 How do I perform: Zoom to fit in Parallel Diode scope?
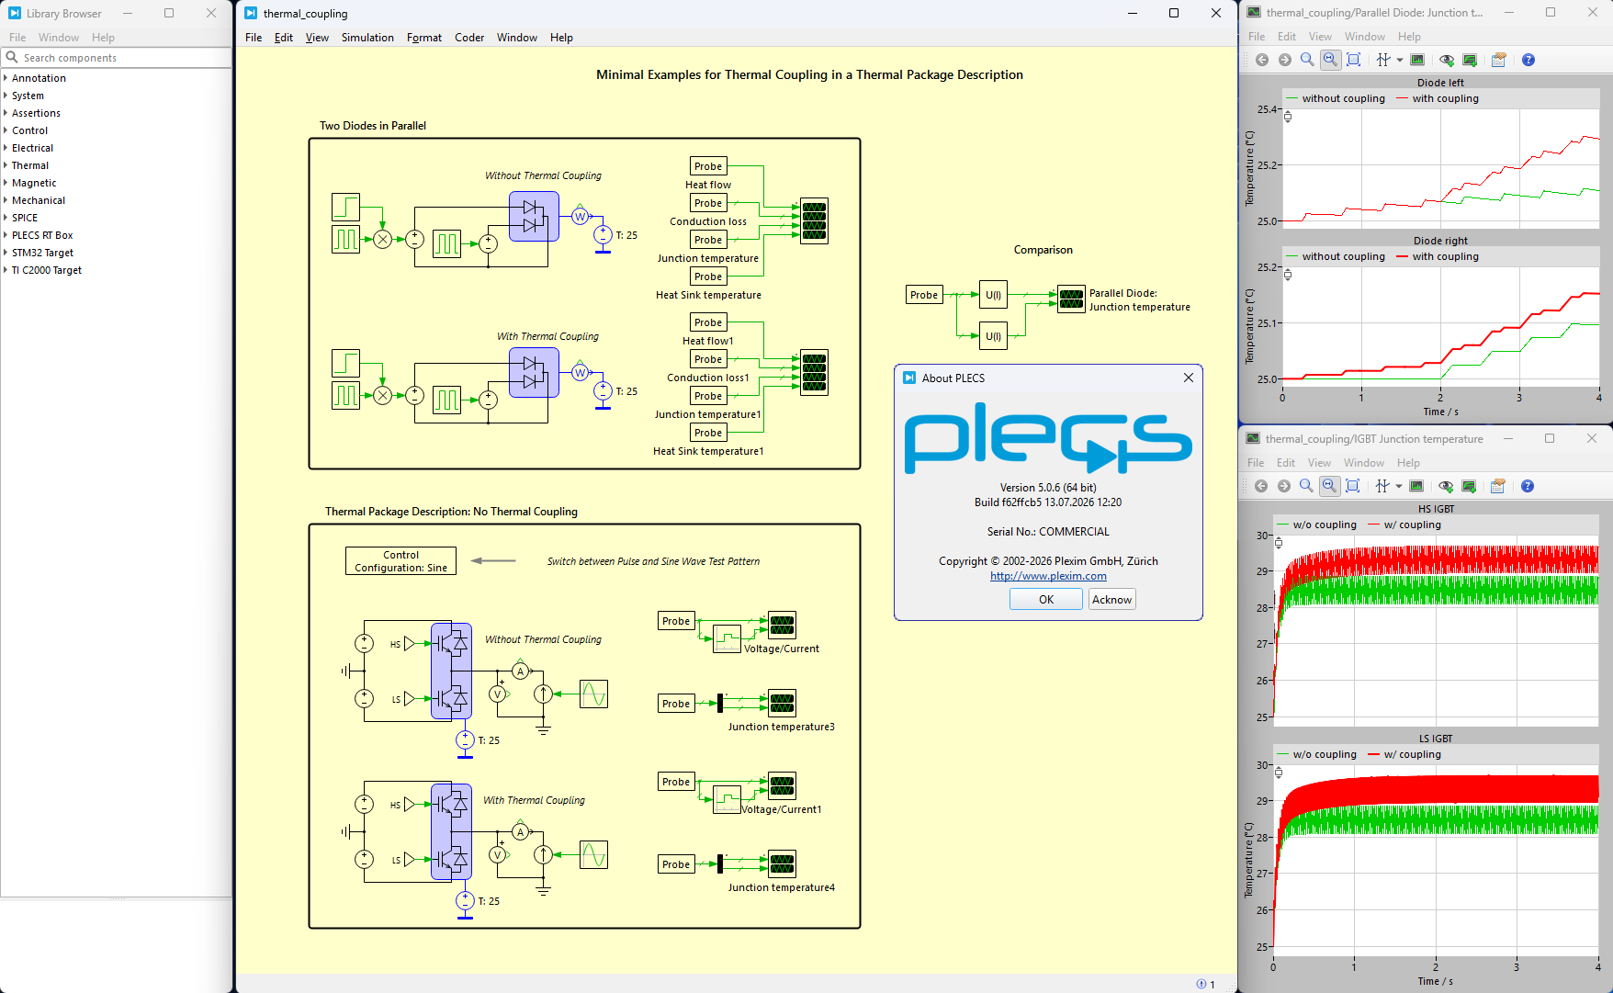1354,60
